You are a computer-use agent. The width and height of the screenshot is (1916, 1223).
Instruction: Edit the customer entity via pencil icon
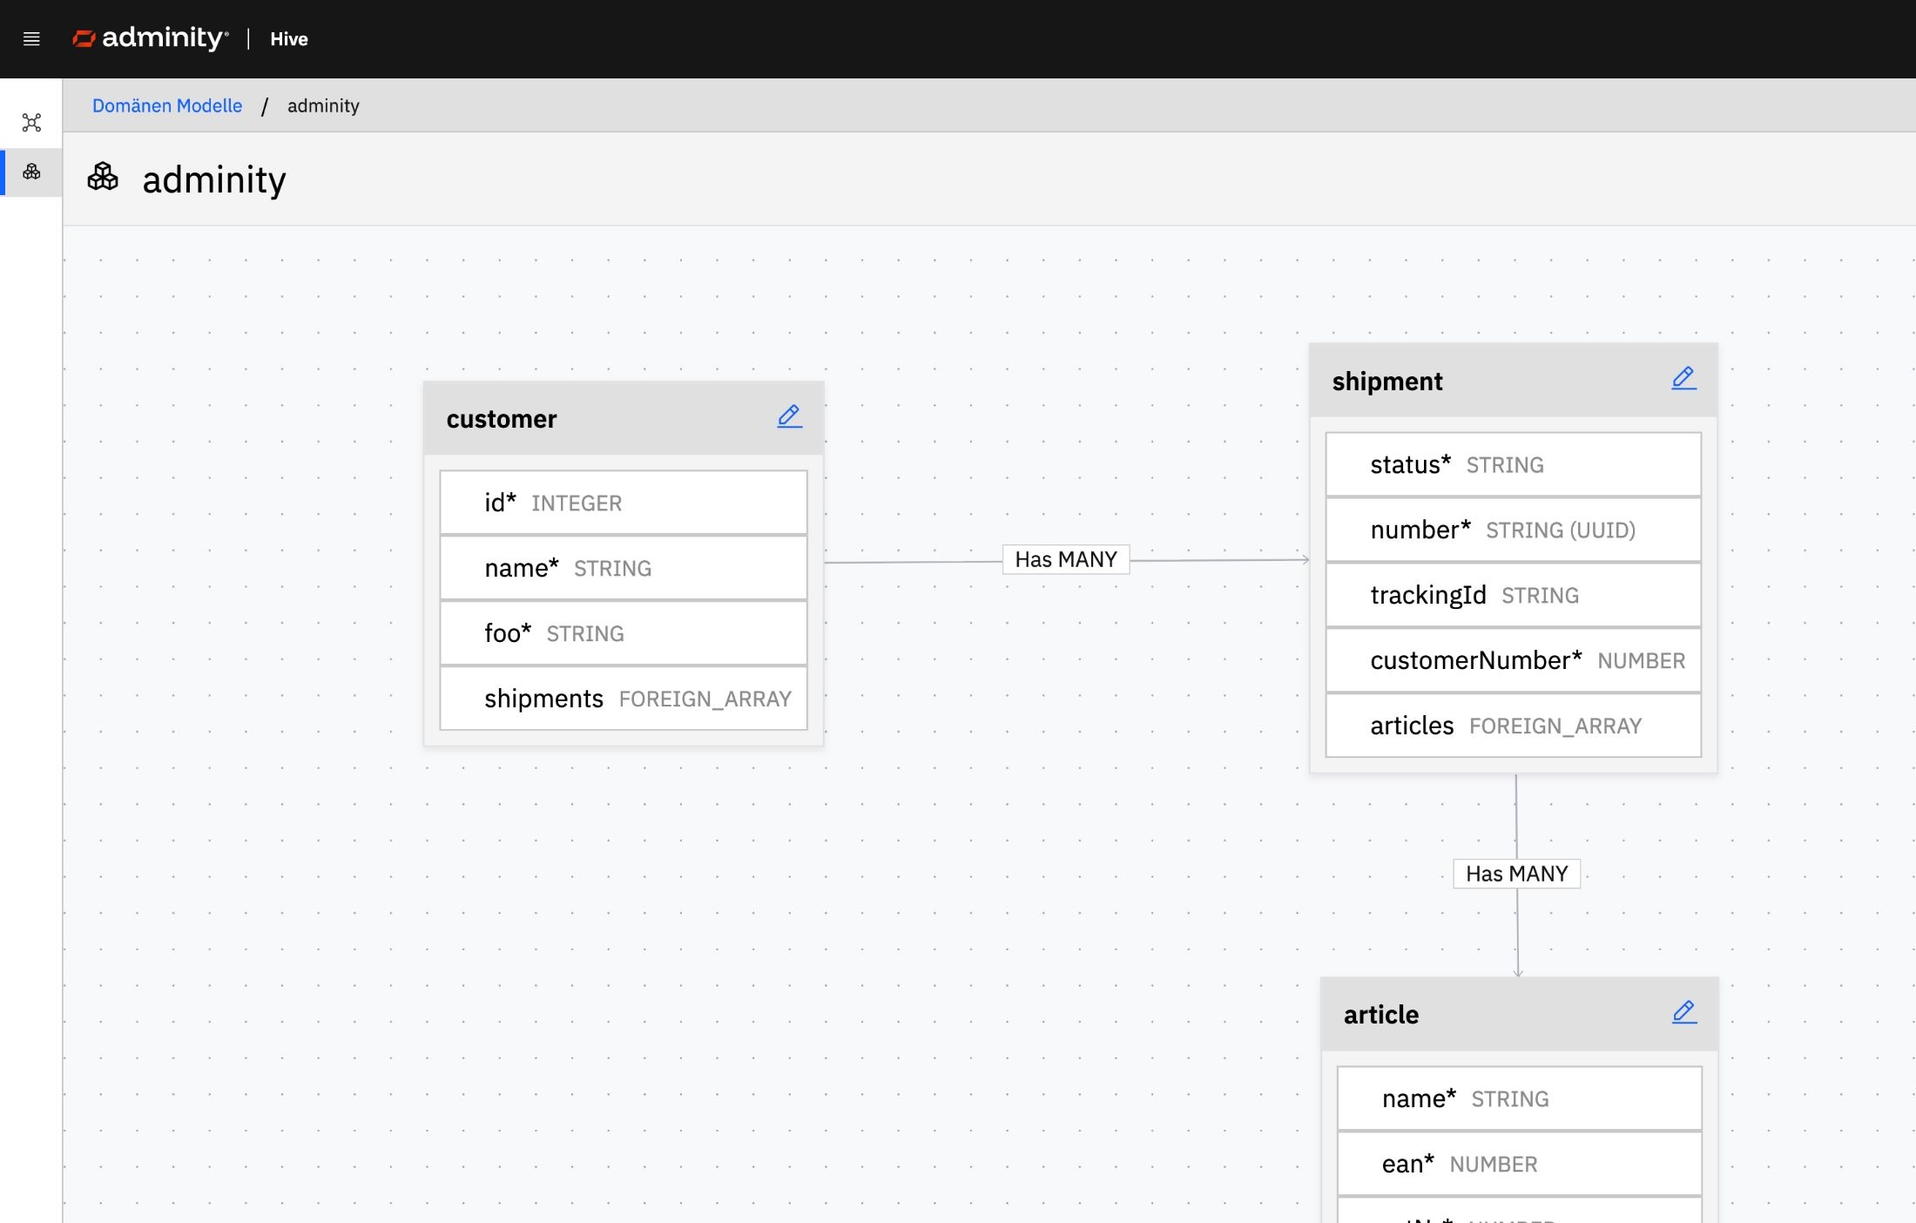[x=789, y=416]
